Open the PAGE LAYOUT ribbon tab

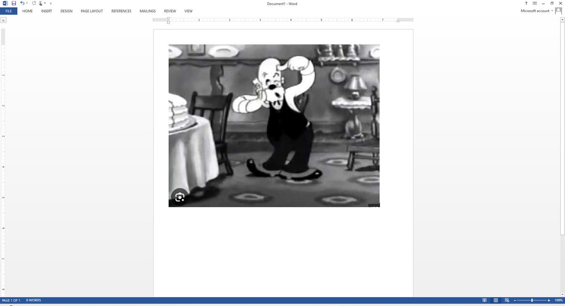tap(92, 11)
